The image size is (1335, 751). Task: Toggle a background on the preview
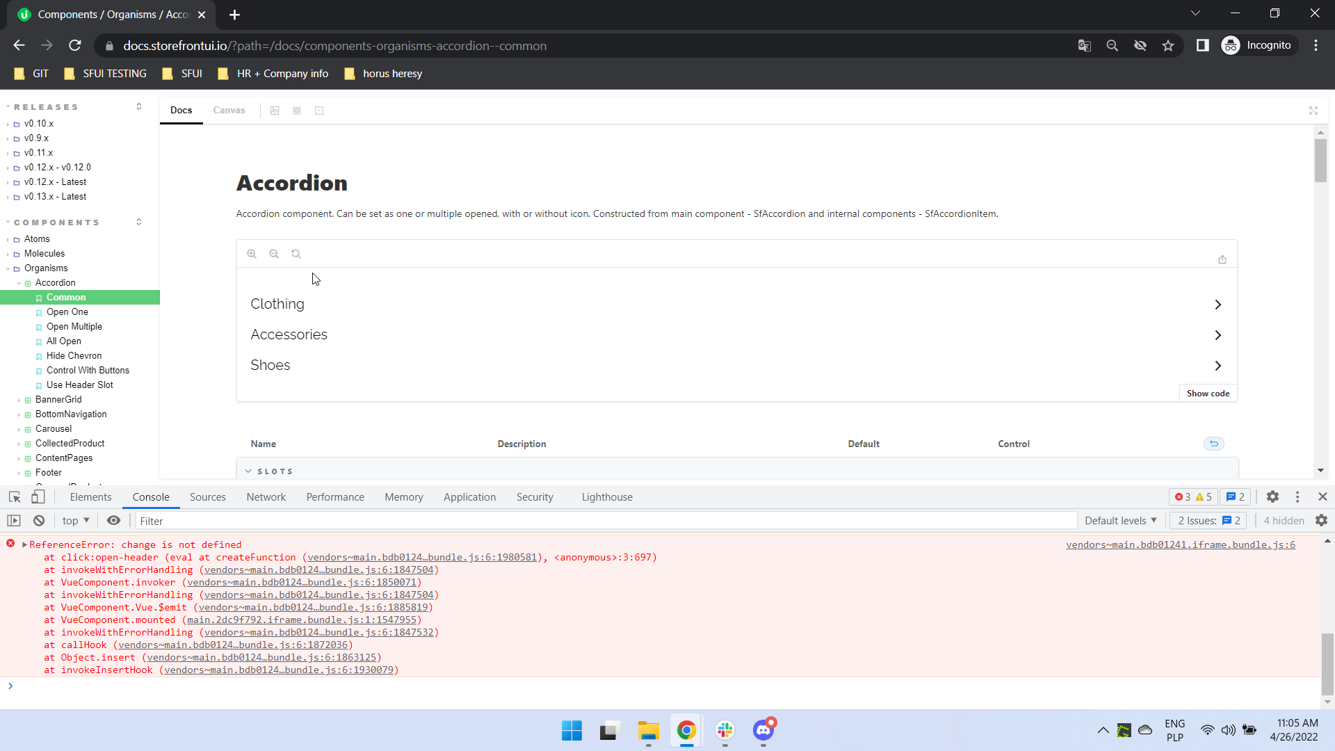tap(274, 110)
